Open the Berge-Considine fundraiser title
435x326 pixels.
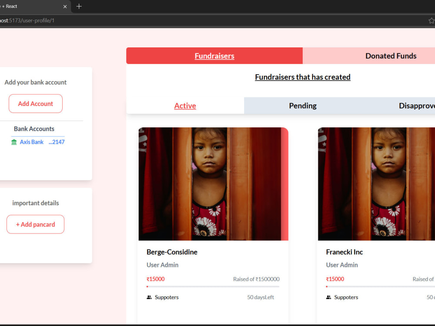(x=172, y=252)
